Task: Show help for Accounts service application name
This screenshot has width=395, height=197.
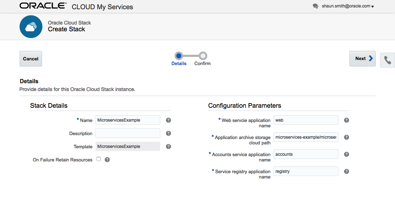Action: (x=347, y=154)
